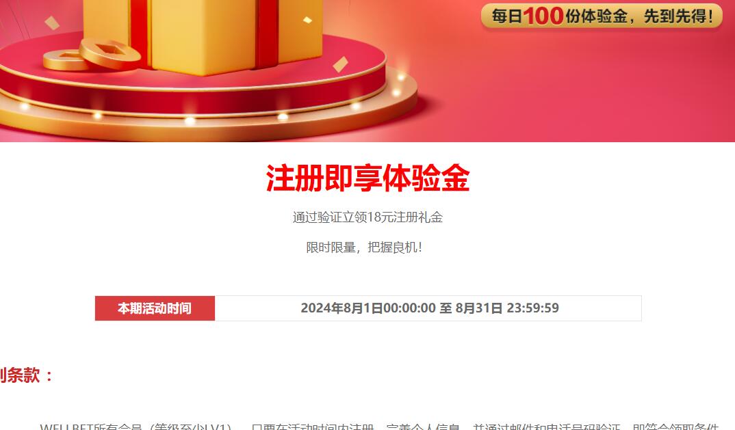Click the gold confetti piece right of the gift box
This screenshot has width=735, height=430.
pos(341,64)
